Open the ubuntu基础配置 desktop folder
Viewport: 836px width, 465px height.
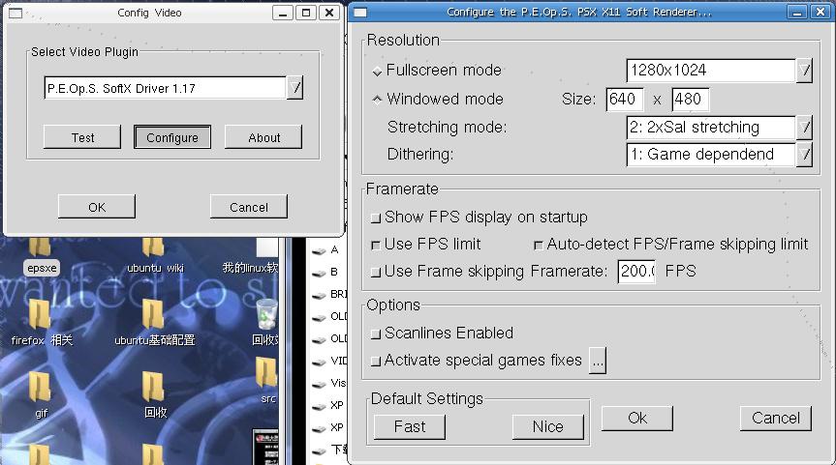coord(155,323)
